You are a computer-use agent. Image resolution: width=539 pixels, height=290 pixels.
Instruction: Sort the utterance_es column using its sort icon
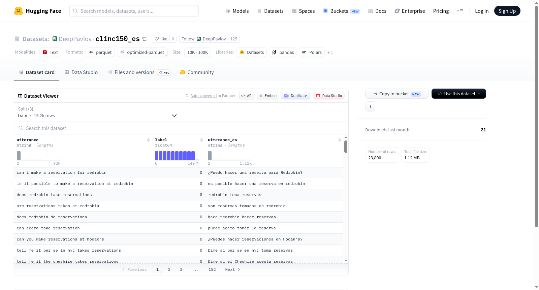340,140
